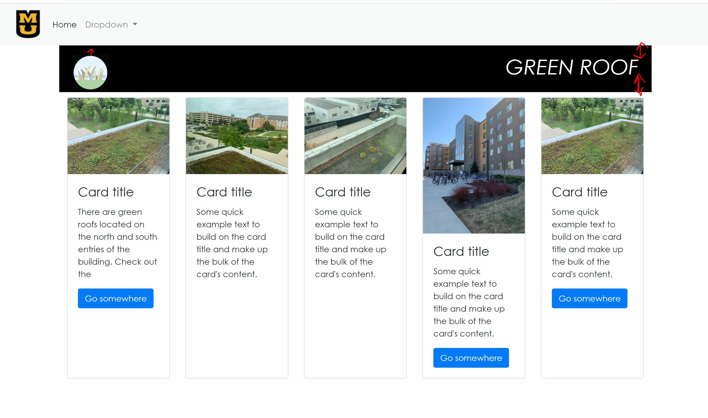
Task: Open the parking garage courtyard photo
Action: coord(237,136)
